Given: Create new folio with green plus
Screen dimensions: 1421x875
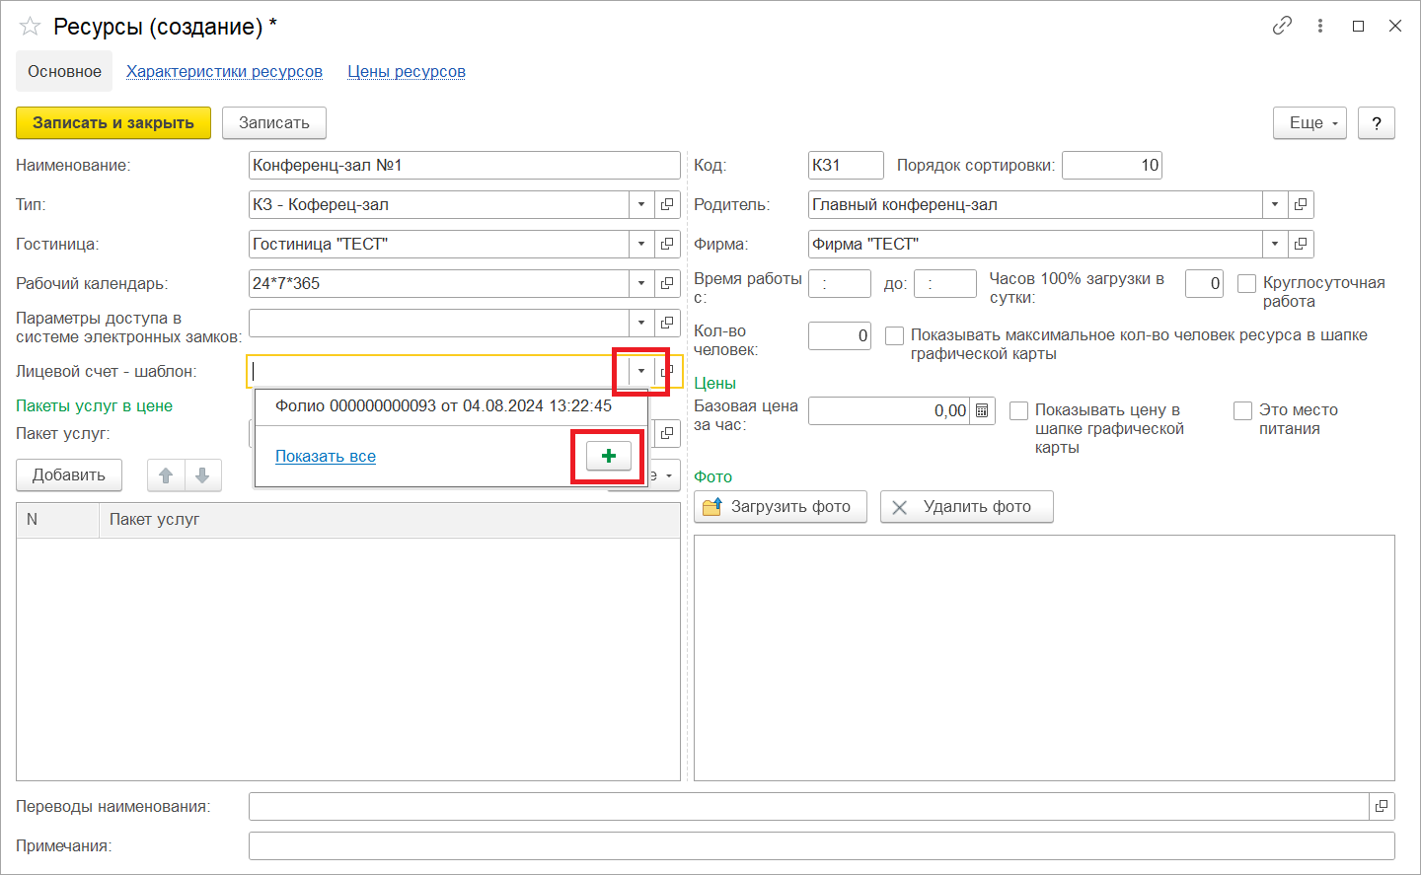Looking at the screenshot, I should tap(609, 456).
